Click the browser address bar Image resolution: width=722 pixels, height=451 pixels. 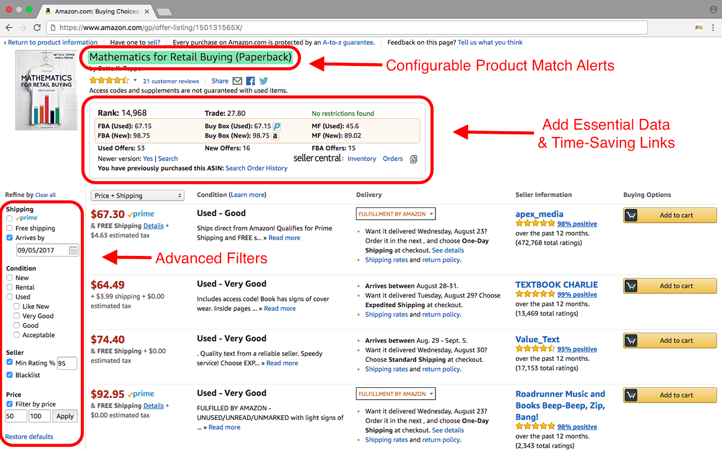click(346, 27)
